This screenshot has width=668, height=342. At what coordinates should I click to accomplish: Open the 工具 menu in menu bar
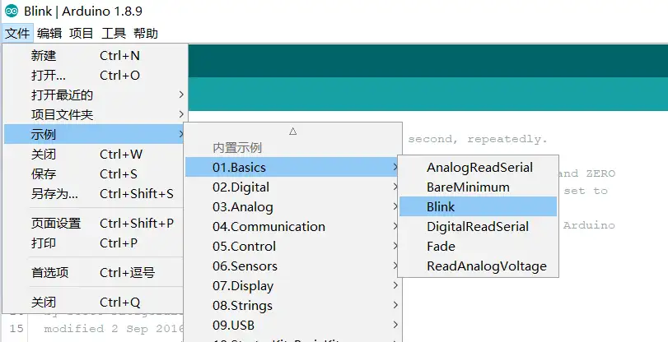pos(114,34)
